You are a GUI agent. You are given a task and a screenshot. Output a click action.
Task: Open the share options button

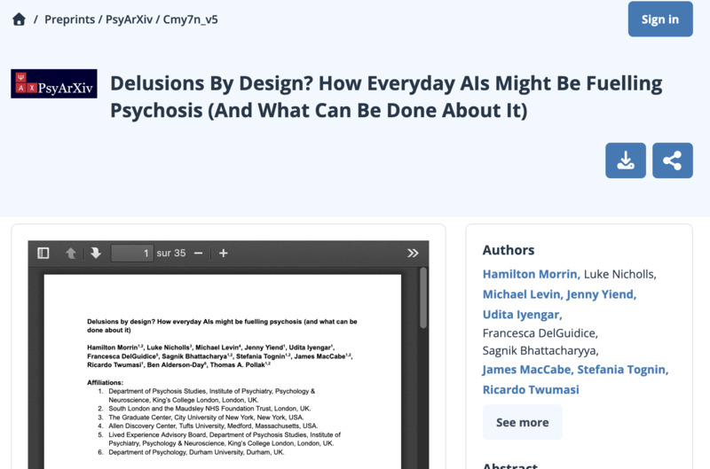[673, 160]
